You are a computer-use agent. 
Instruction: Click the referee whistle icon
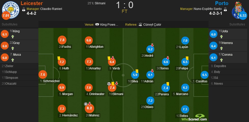click(140, 24)
